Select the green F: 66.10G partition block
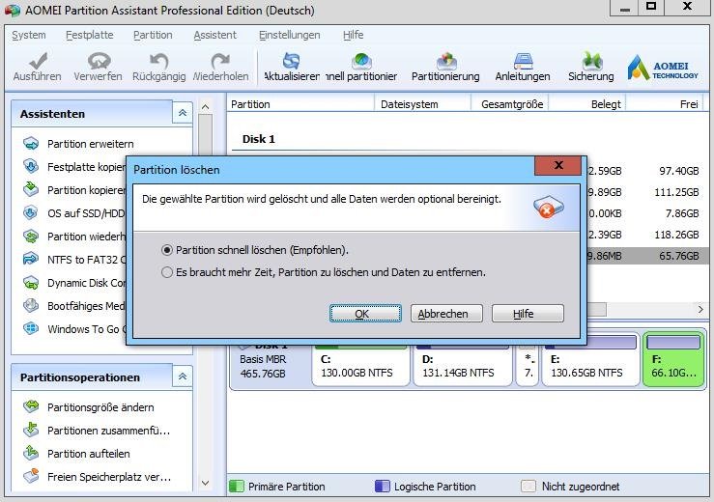Image resolution: width=714 pixels, height=502 pixels. coord(673,360)
